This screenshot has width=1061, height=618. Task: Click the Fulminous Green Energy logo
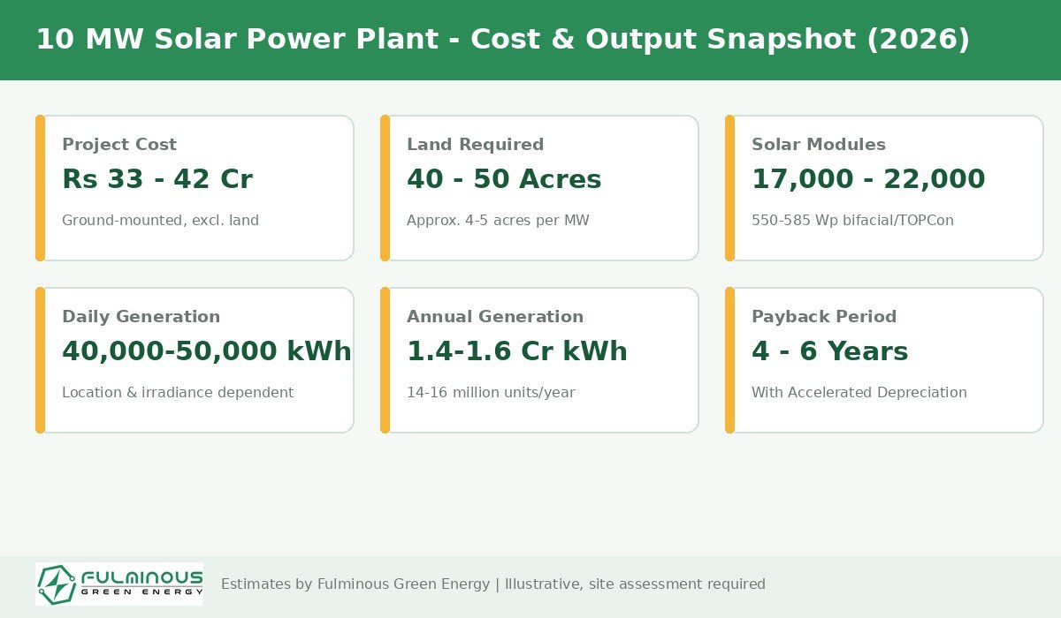(119, 584)
